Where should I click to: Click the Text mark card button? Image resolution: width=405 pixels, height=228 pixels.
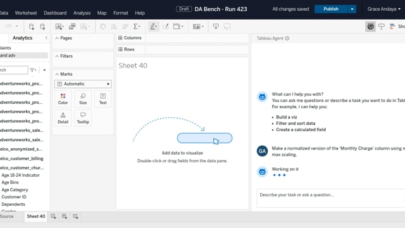pyautogui.click(x=103, y=99)
